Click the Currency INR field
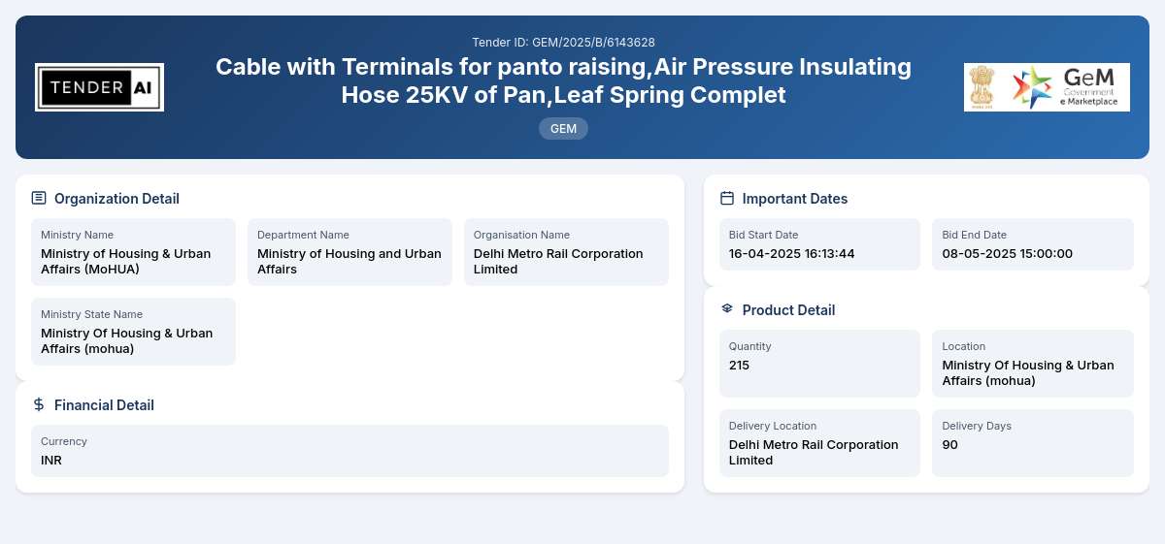Screen dimensions: 1165x544 click(x=349, y=451)
